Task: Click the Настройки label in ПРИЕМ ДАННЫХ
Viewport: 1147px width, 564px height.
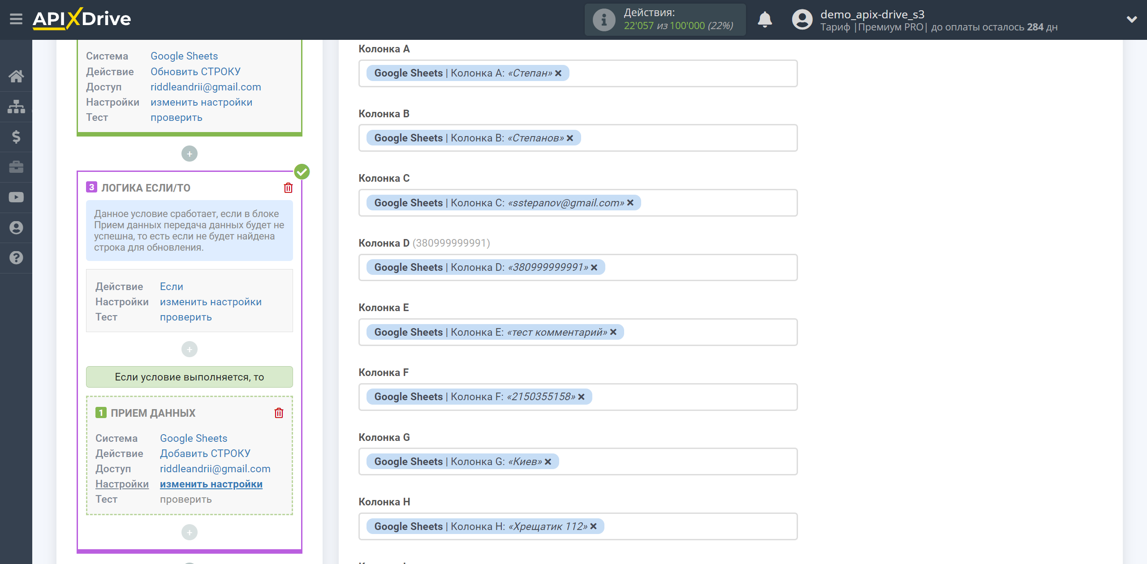Action: tap(122, 484)
